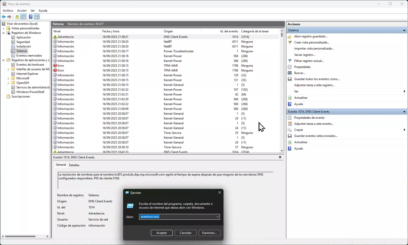Click Ayuda icon under Evento 1014 actions

(x=289, y=148)
